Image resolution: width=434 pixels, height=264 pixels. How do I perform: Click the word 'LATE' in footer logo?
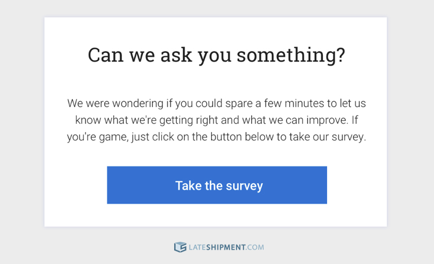[x=197, y=247]
